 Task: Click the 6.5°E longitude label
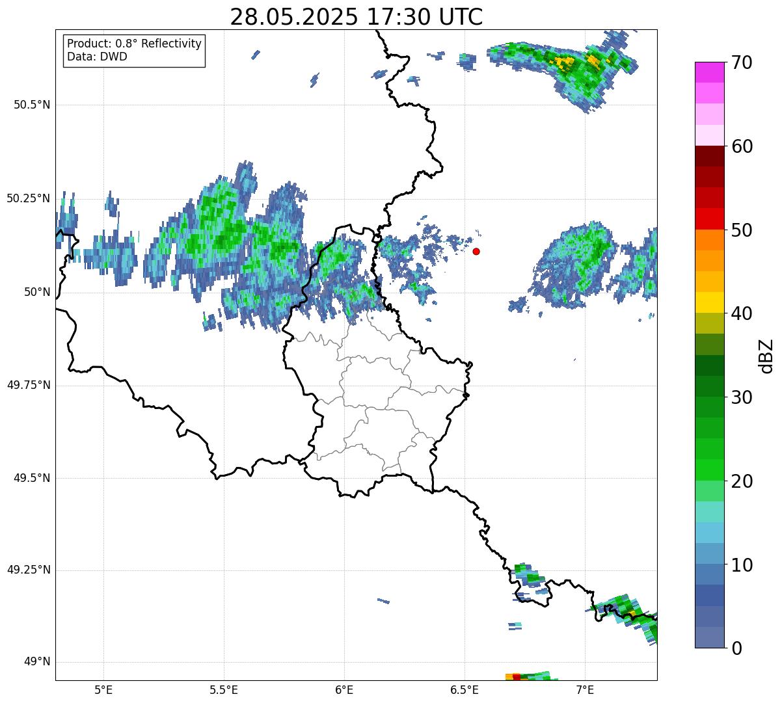(465, 690)
